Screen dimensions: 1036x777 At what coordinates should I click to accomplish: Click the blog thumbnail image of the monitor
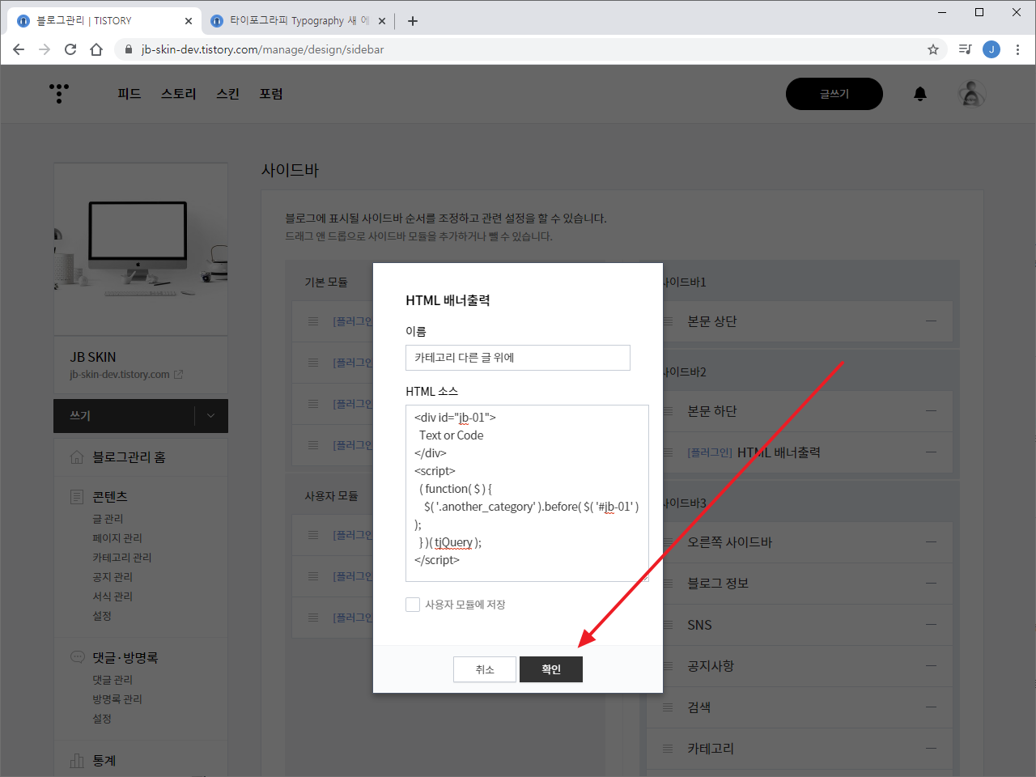(141, 248)
